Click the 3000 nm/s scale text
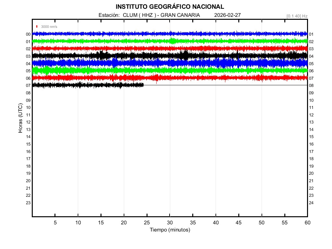 [x=49, y=27]
